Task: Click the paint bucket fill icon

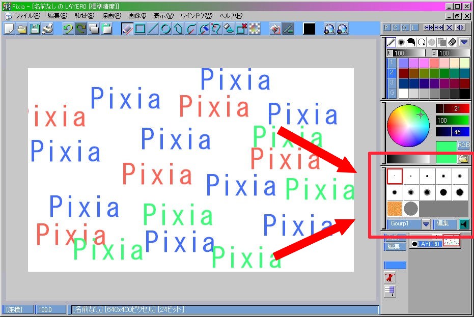Action: point(275,29)
